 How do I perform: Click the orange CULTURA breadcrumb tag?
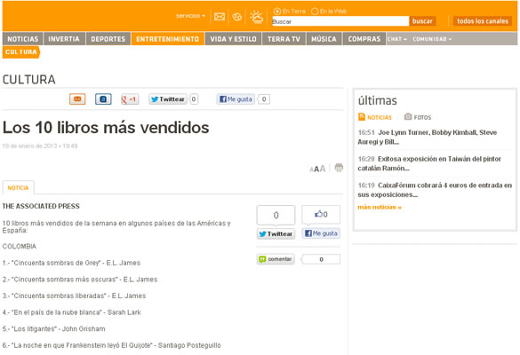click(21, 52)
